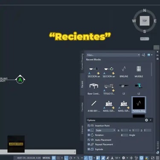Screen dimensions: 160x160
Task: Click the E direction on the ViewCube compass
Action: point(155,21)
